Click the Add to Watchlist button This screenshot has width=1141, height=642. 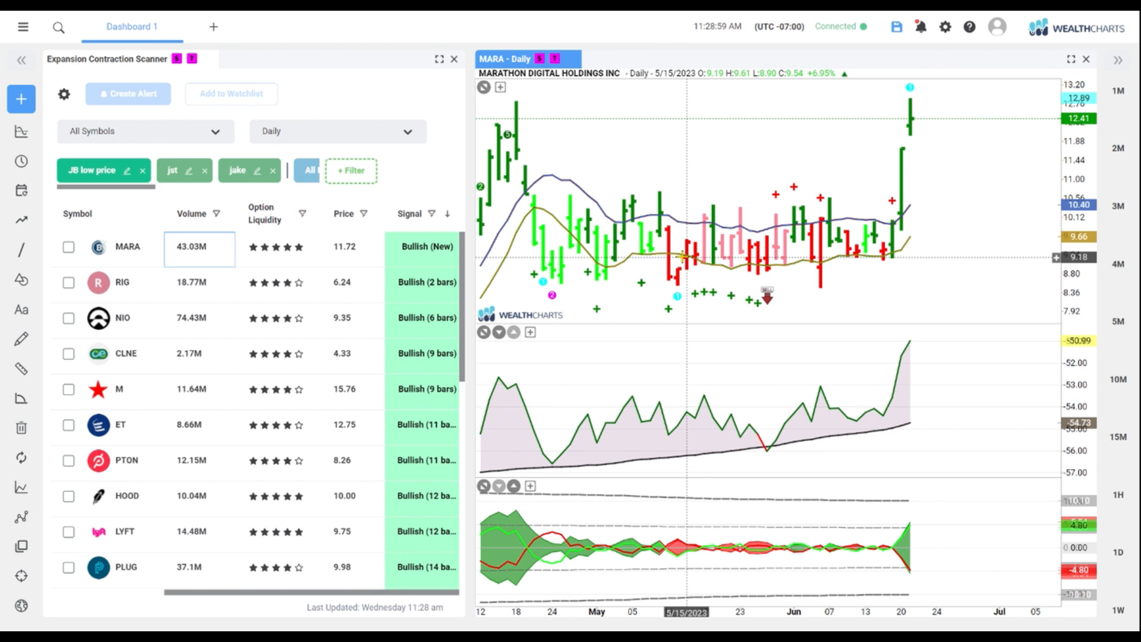click(231, 94)
